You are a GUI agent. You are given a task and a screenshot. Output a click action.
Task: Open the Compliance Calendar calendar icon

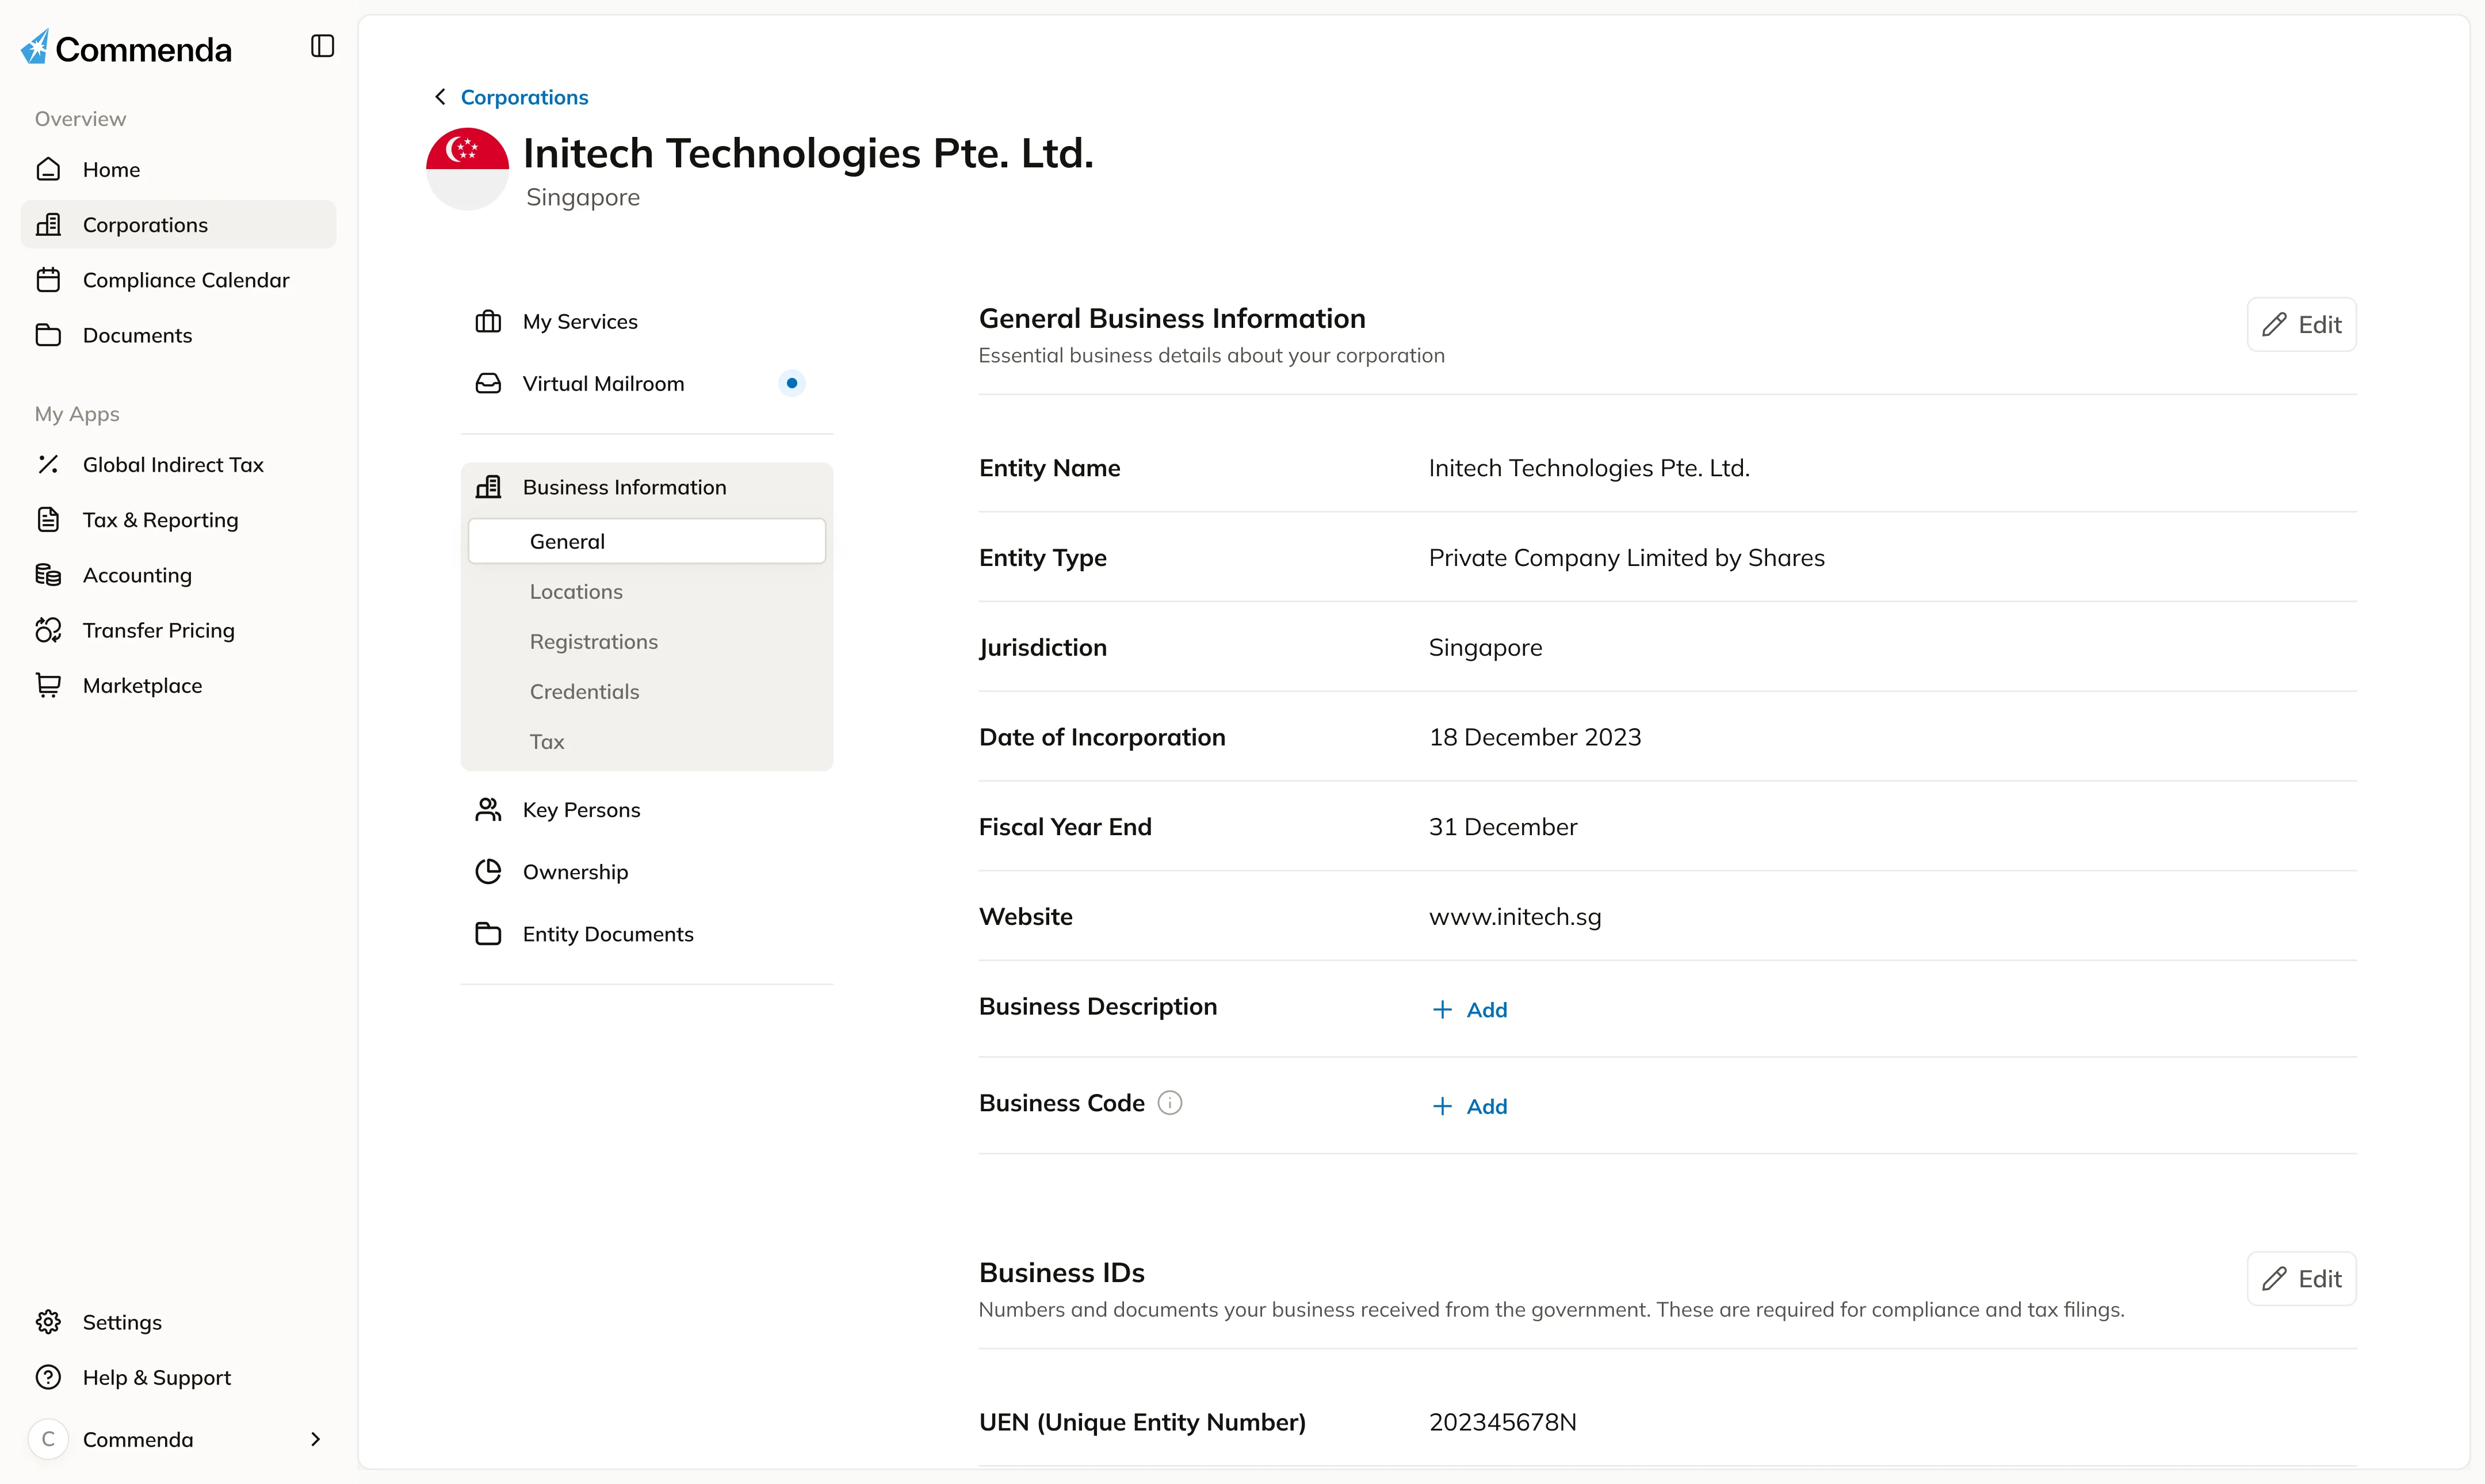click(49, 279)
